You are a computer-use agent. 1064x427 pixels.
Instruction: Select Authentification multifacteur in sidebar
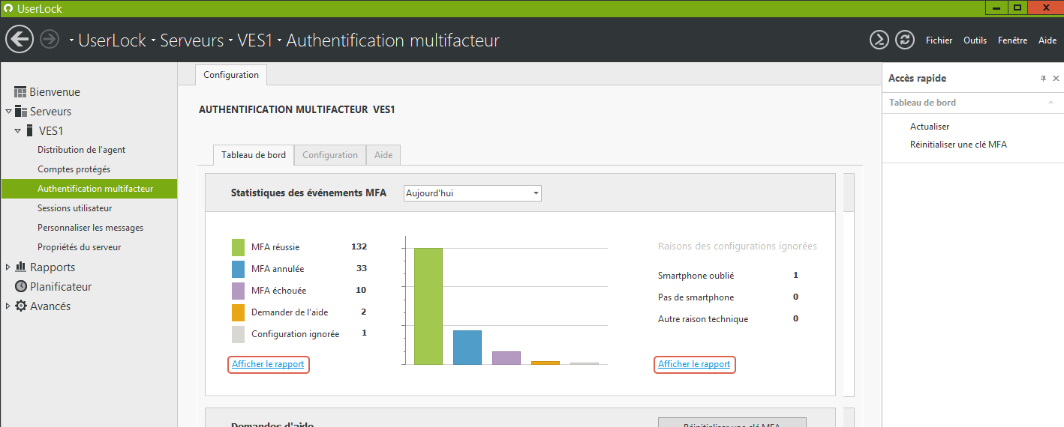tap(89, 189)
